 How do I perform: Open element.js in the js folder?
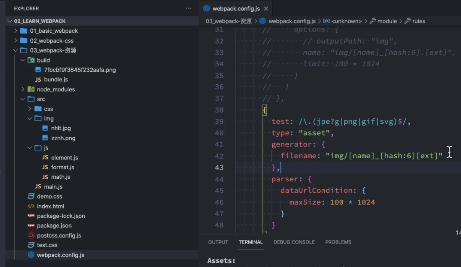[x=64, y=157]
